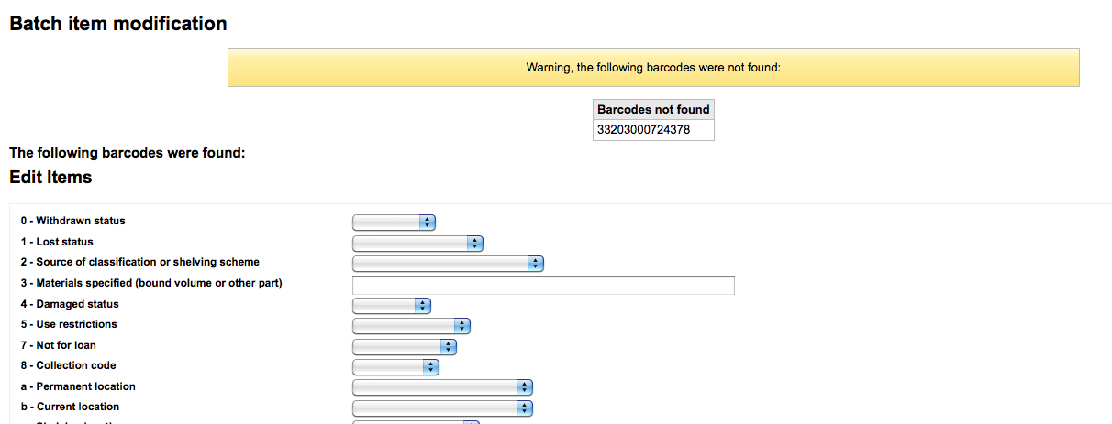Open the Not for loan dropdown
This screenshot has height=424, width=1112.
pos(405,346)
